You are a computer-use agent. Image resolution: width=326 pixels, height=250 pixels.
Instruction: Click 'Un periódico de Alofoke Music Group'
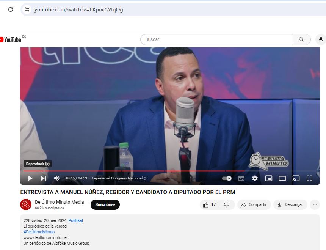pos(56,243)
